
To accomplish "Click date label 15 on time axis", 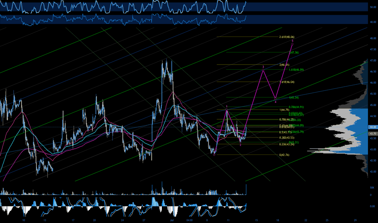I will [256, 220].
